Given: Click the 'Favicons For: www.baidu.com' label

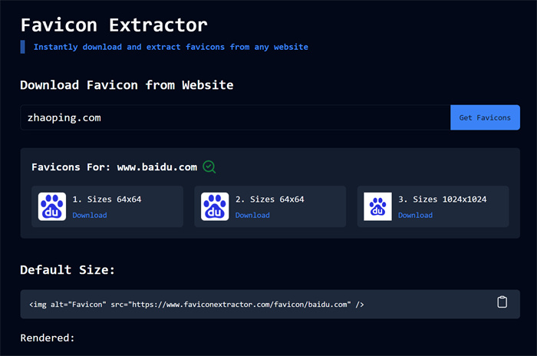Looking at the screenshot, I should pos(114,166).
